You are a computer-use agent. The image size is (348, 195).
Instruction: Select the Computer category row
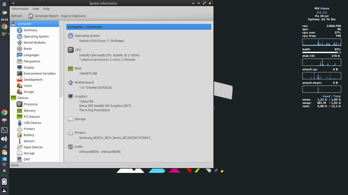point(34,24)
